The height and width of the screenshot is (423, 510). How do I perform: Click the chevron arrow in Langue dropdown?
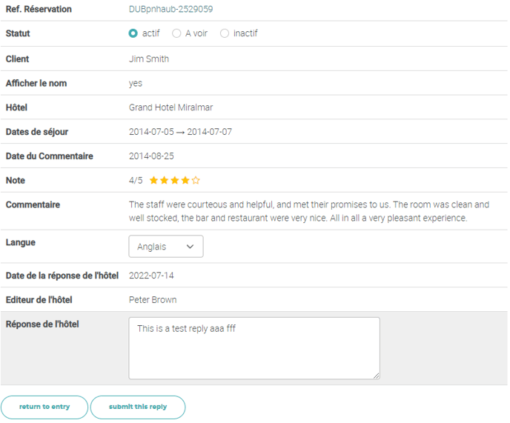point(190,247)
